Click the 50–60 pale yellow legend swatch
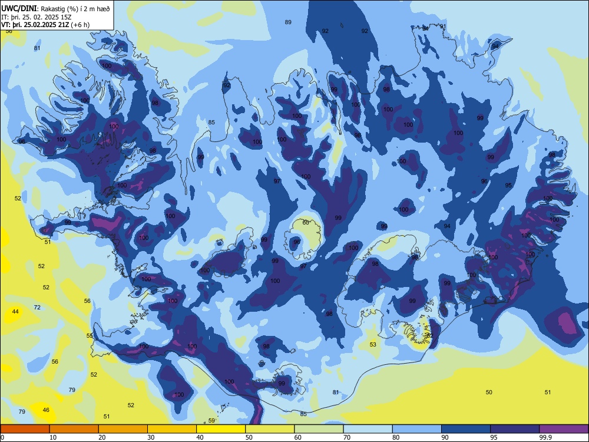589x442 pixels. coord(270,429)
